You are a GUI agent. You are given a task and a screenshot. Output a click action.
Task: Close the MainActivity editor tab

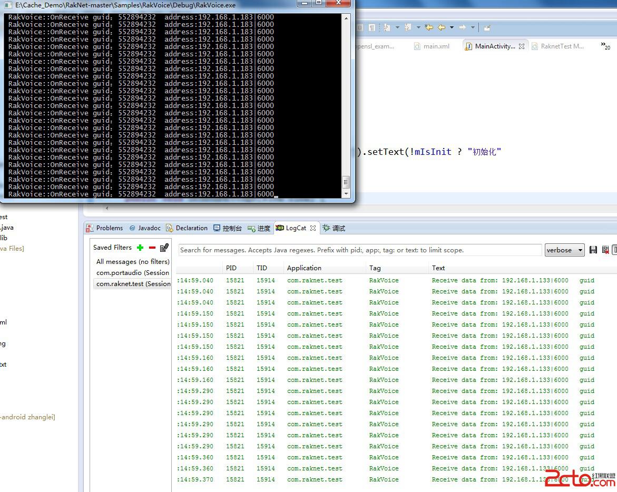pos(522,46)
